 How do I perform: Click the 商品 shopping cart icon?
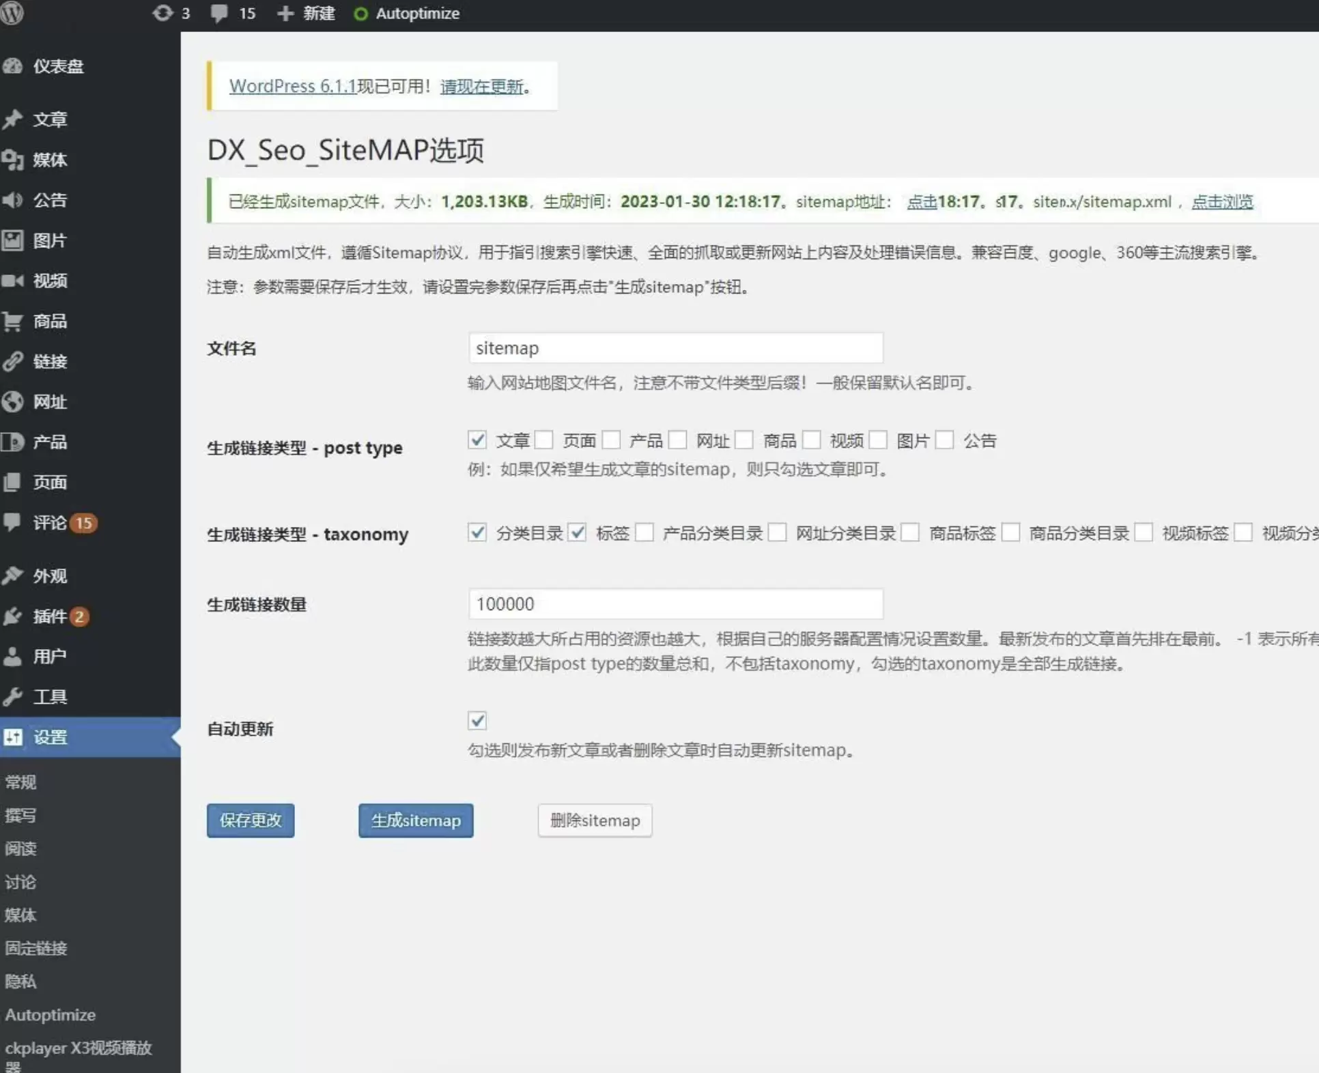pos(12,321)
